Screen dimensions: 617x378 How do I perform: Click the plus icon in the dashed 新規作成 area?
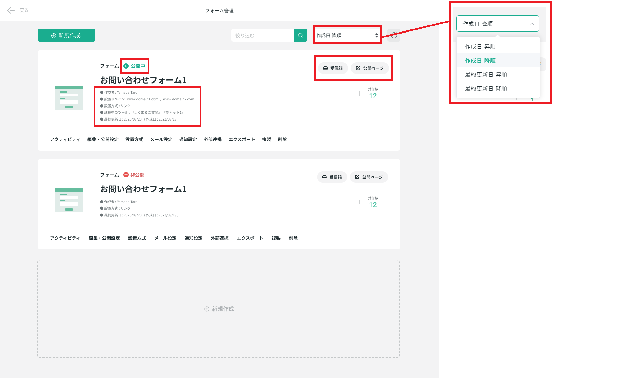(x=206, y=309)
